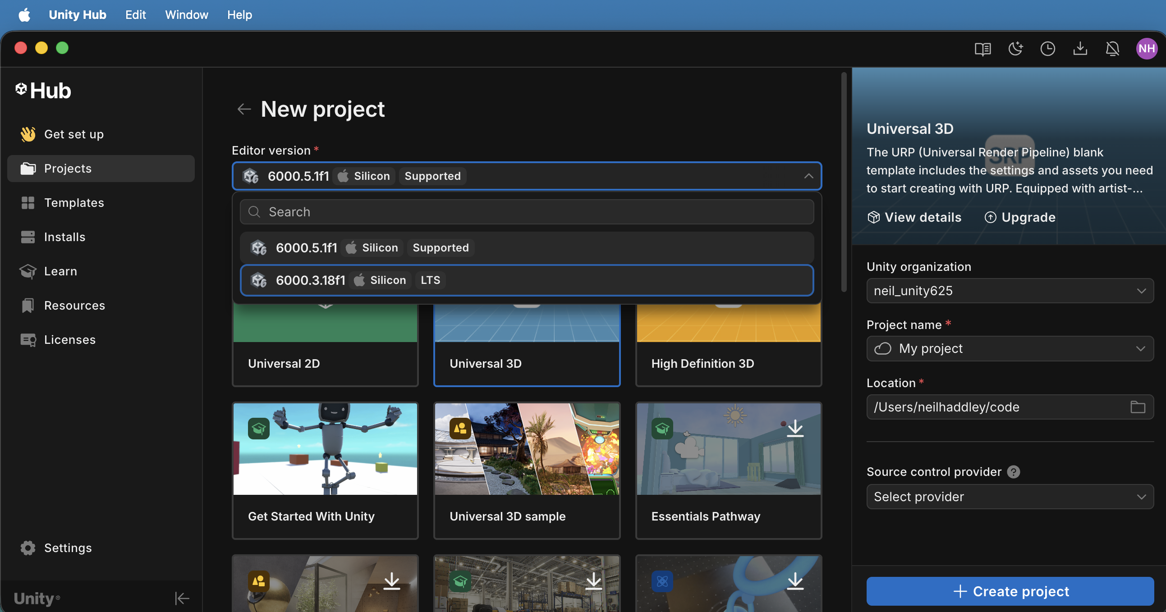The height and width of the screenshot is (612, 1166).
Task: Browse location using the folder icon
Action: click(1138, 406)
